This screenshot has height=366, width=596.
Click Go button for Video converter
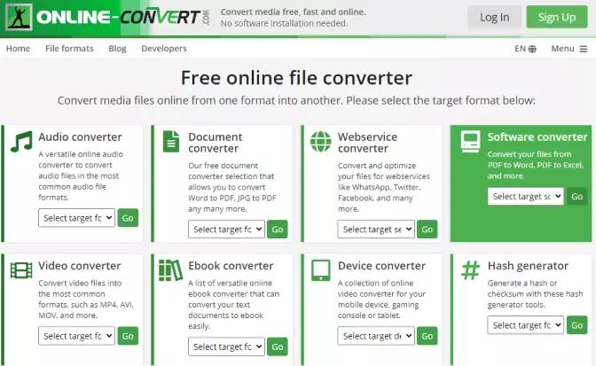[128, 336]
